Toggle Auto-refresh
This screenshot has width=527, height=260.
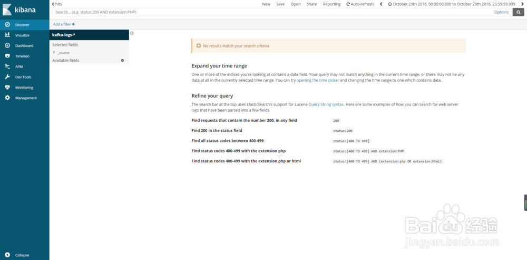360,4
